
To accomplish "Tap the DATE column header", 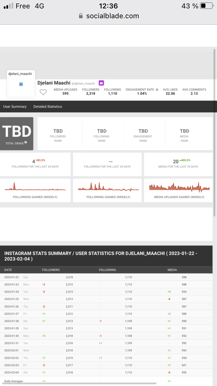I will pyautogui.click(x=8, y=270).
